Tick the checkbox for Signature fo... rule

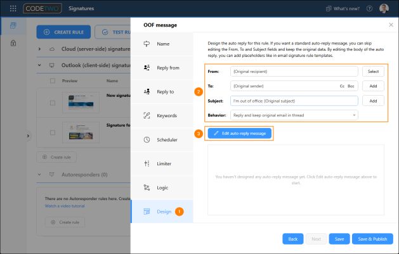pos(53,132)
